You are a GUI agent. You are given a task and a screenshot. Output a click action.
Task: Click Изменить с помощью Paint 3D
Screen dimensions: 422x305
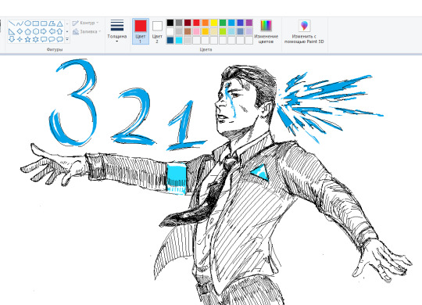304,31
